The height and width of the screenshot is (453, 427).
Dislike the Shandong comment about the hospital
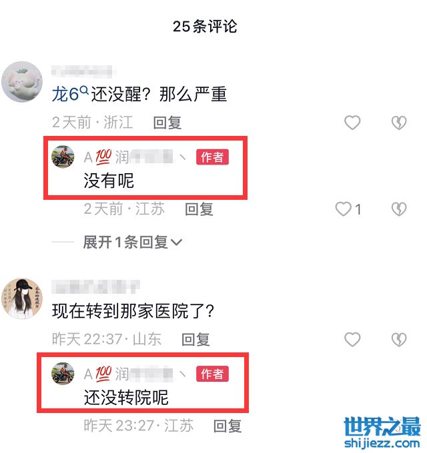tap(399, 339)
